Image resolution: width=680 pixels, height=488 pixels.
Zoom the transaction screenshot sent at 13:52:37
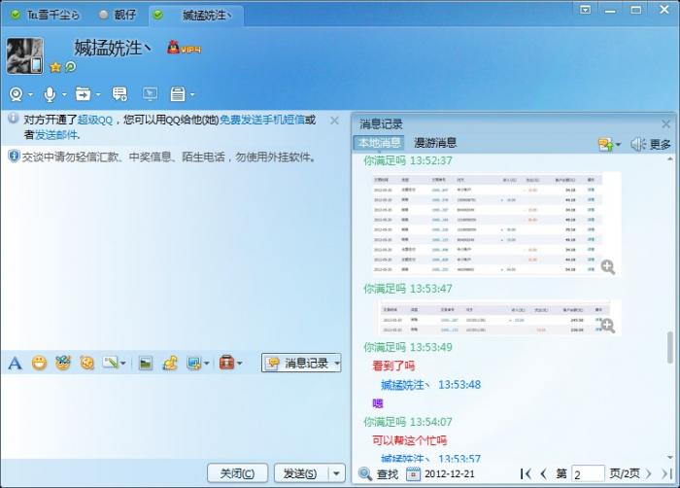(608, 267)
